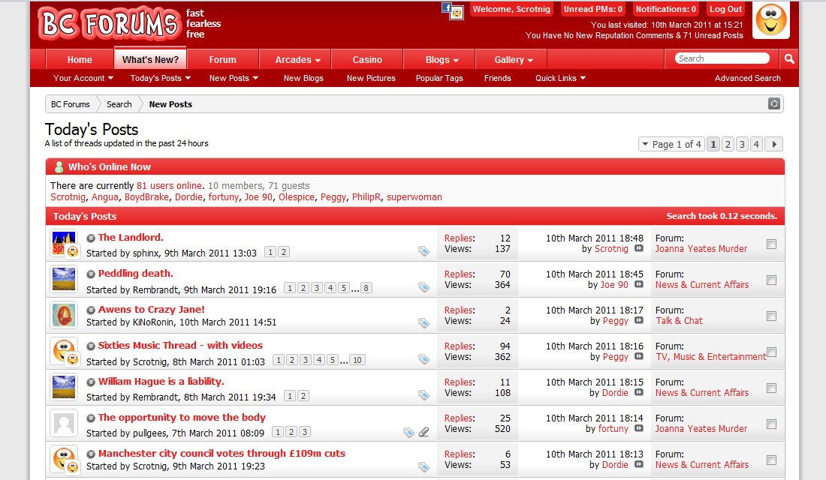Expand the Arcades dropdown menu

tap(297, 60)
